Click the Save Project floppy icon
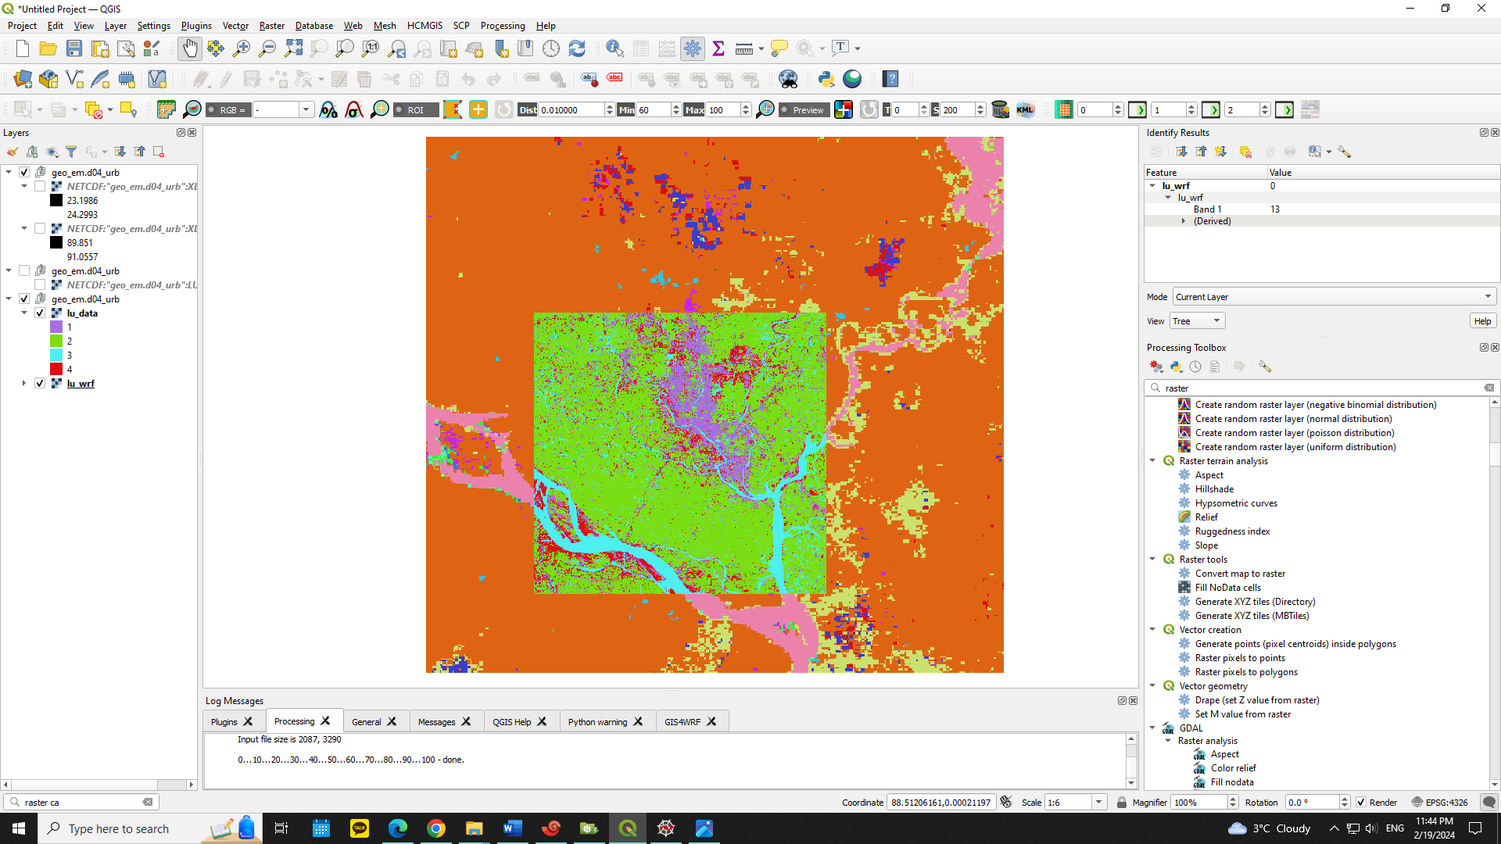The width and height of the screenshot is (1501, 844). [x=74, y=48]
